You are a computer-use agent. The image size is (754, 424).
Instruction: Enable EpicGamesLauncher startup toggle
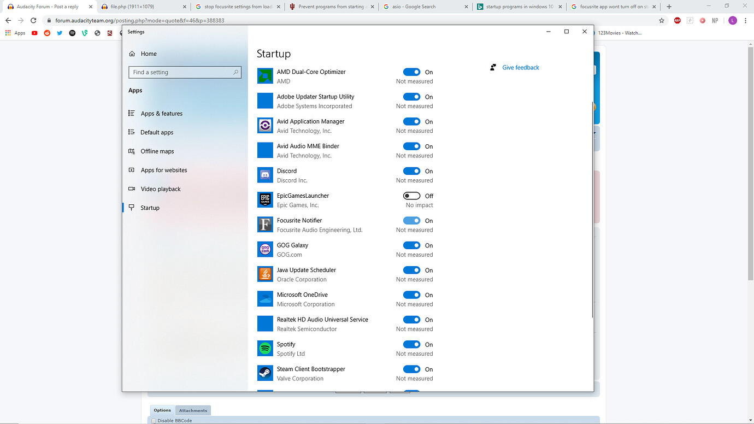(411, 196)
